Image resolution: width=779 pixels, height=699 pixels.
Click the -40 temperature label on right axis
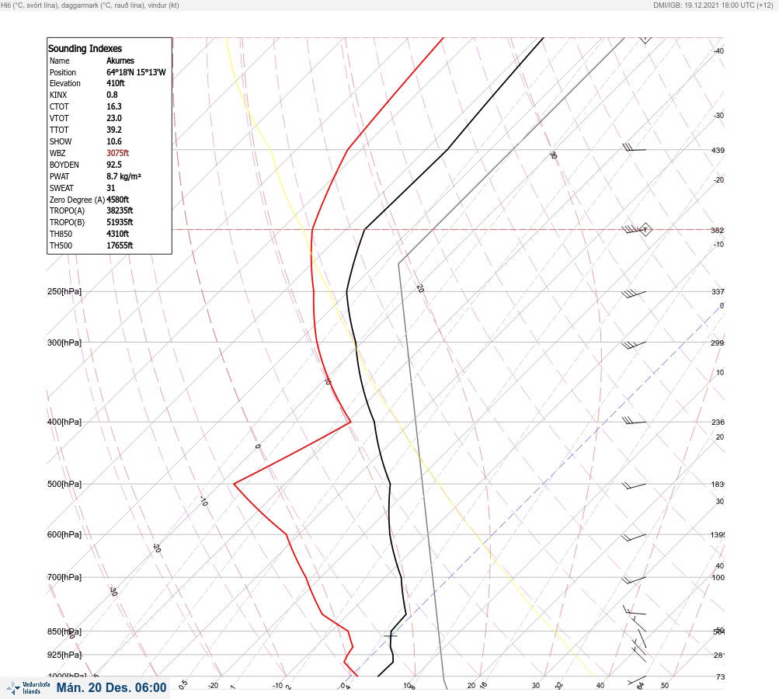pos(719,50)
